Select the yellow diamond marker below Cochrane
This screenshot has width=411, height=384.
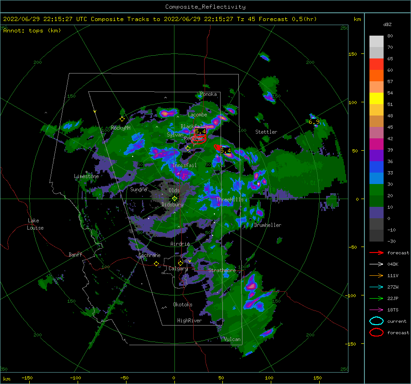point(156,263)
